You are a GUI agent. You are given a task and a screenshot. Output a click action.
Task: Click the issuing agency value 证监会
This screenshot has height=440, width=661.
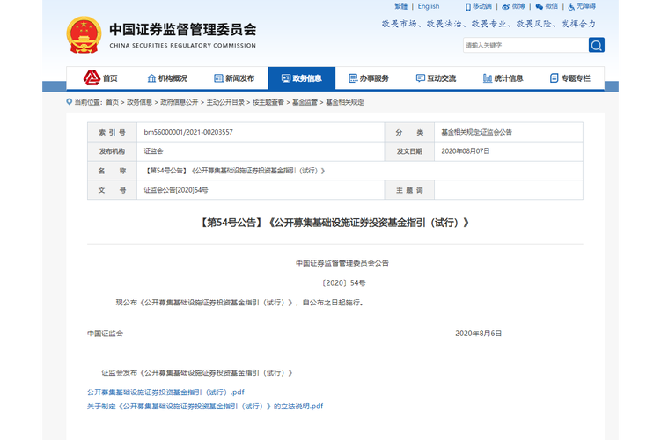(x=153, y=151)
